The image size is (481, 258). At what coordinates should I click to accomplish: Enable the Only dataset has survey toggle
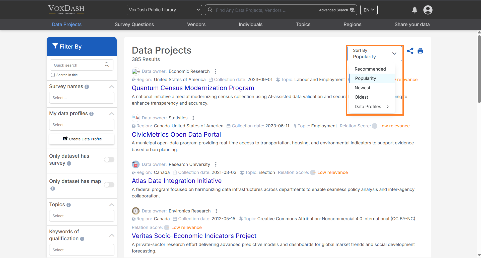click(109, 159)
